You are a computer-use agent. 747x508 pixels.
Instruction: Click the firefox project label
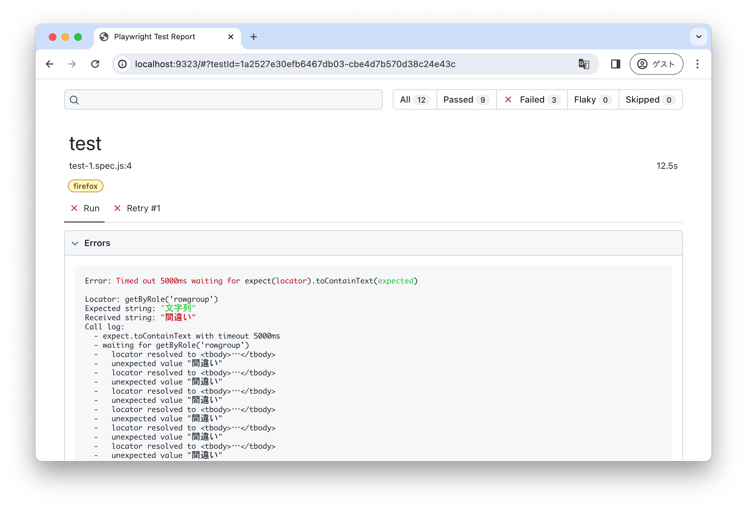click(86, 186)
